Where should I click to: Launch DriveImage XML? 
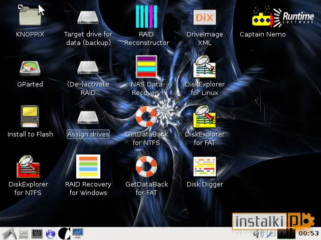coord(205,17)
